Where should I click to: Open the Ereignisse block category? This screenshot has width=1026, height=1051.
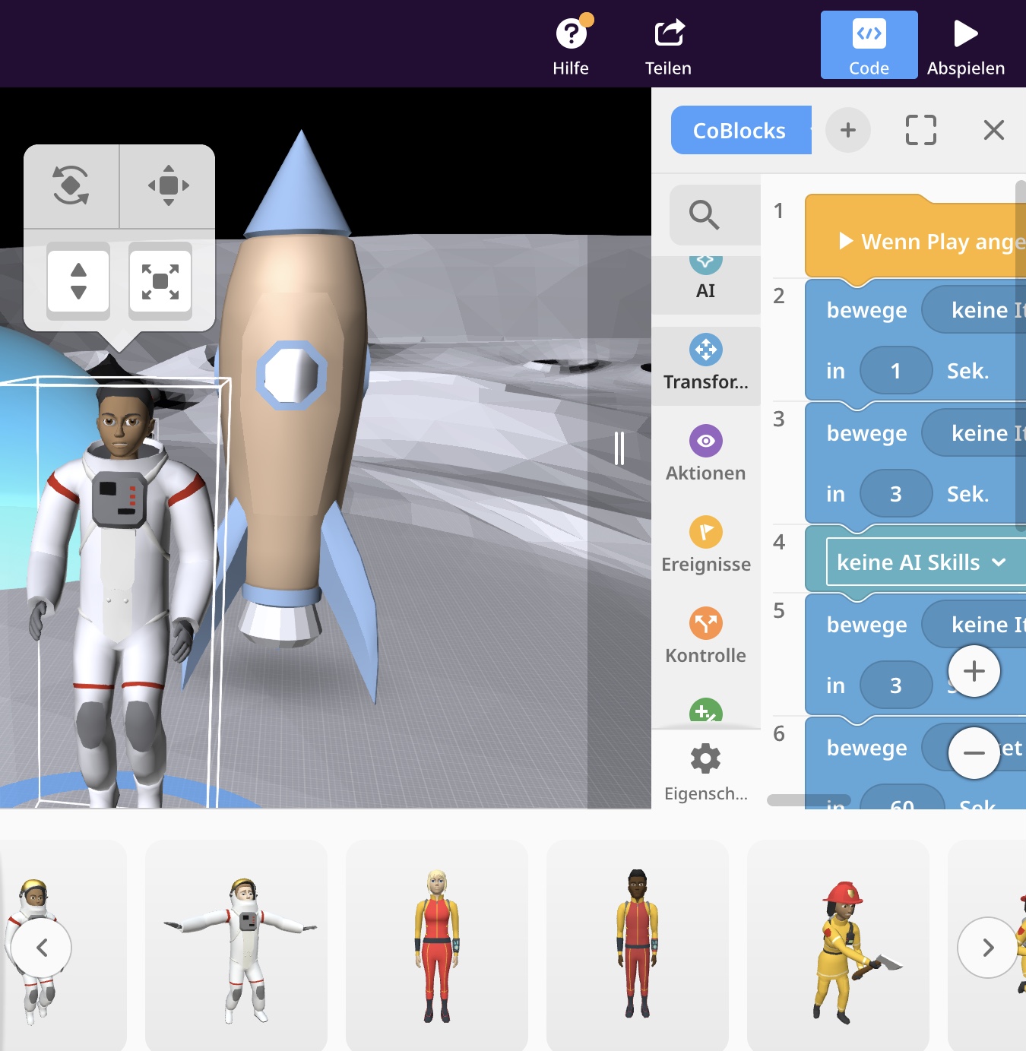click(x=705, y=545)
